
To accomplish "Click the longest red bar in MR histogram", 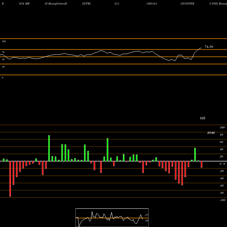I will pyautogui.click(x=10, y=179).
